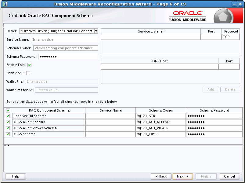Click the Service Name input field
The width and height of the screenshot is (245, 183).
tap(64, 40)
